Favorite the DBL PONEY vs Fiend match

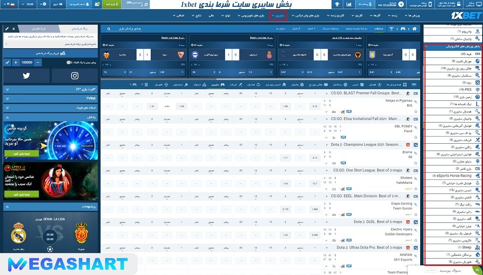click(415, 137)
